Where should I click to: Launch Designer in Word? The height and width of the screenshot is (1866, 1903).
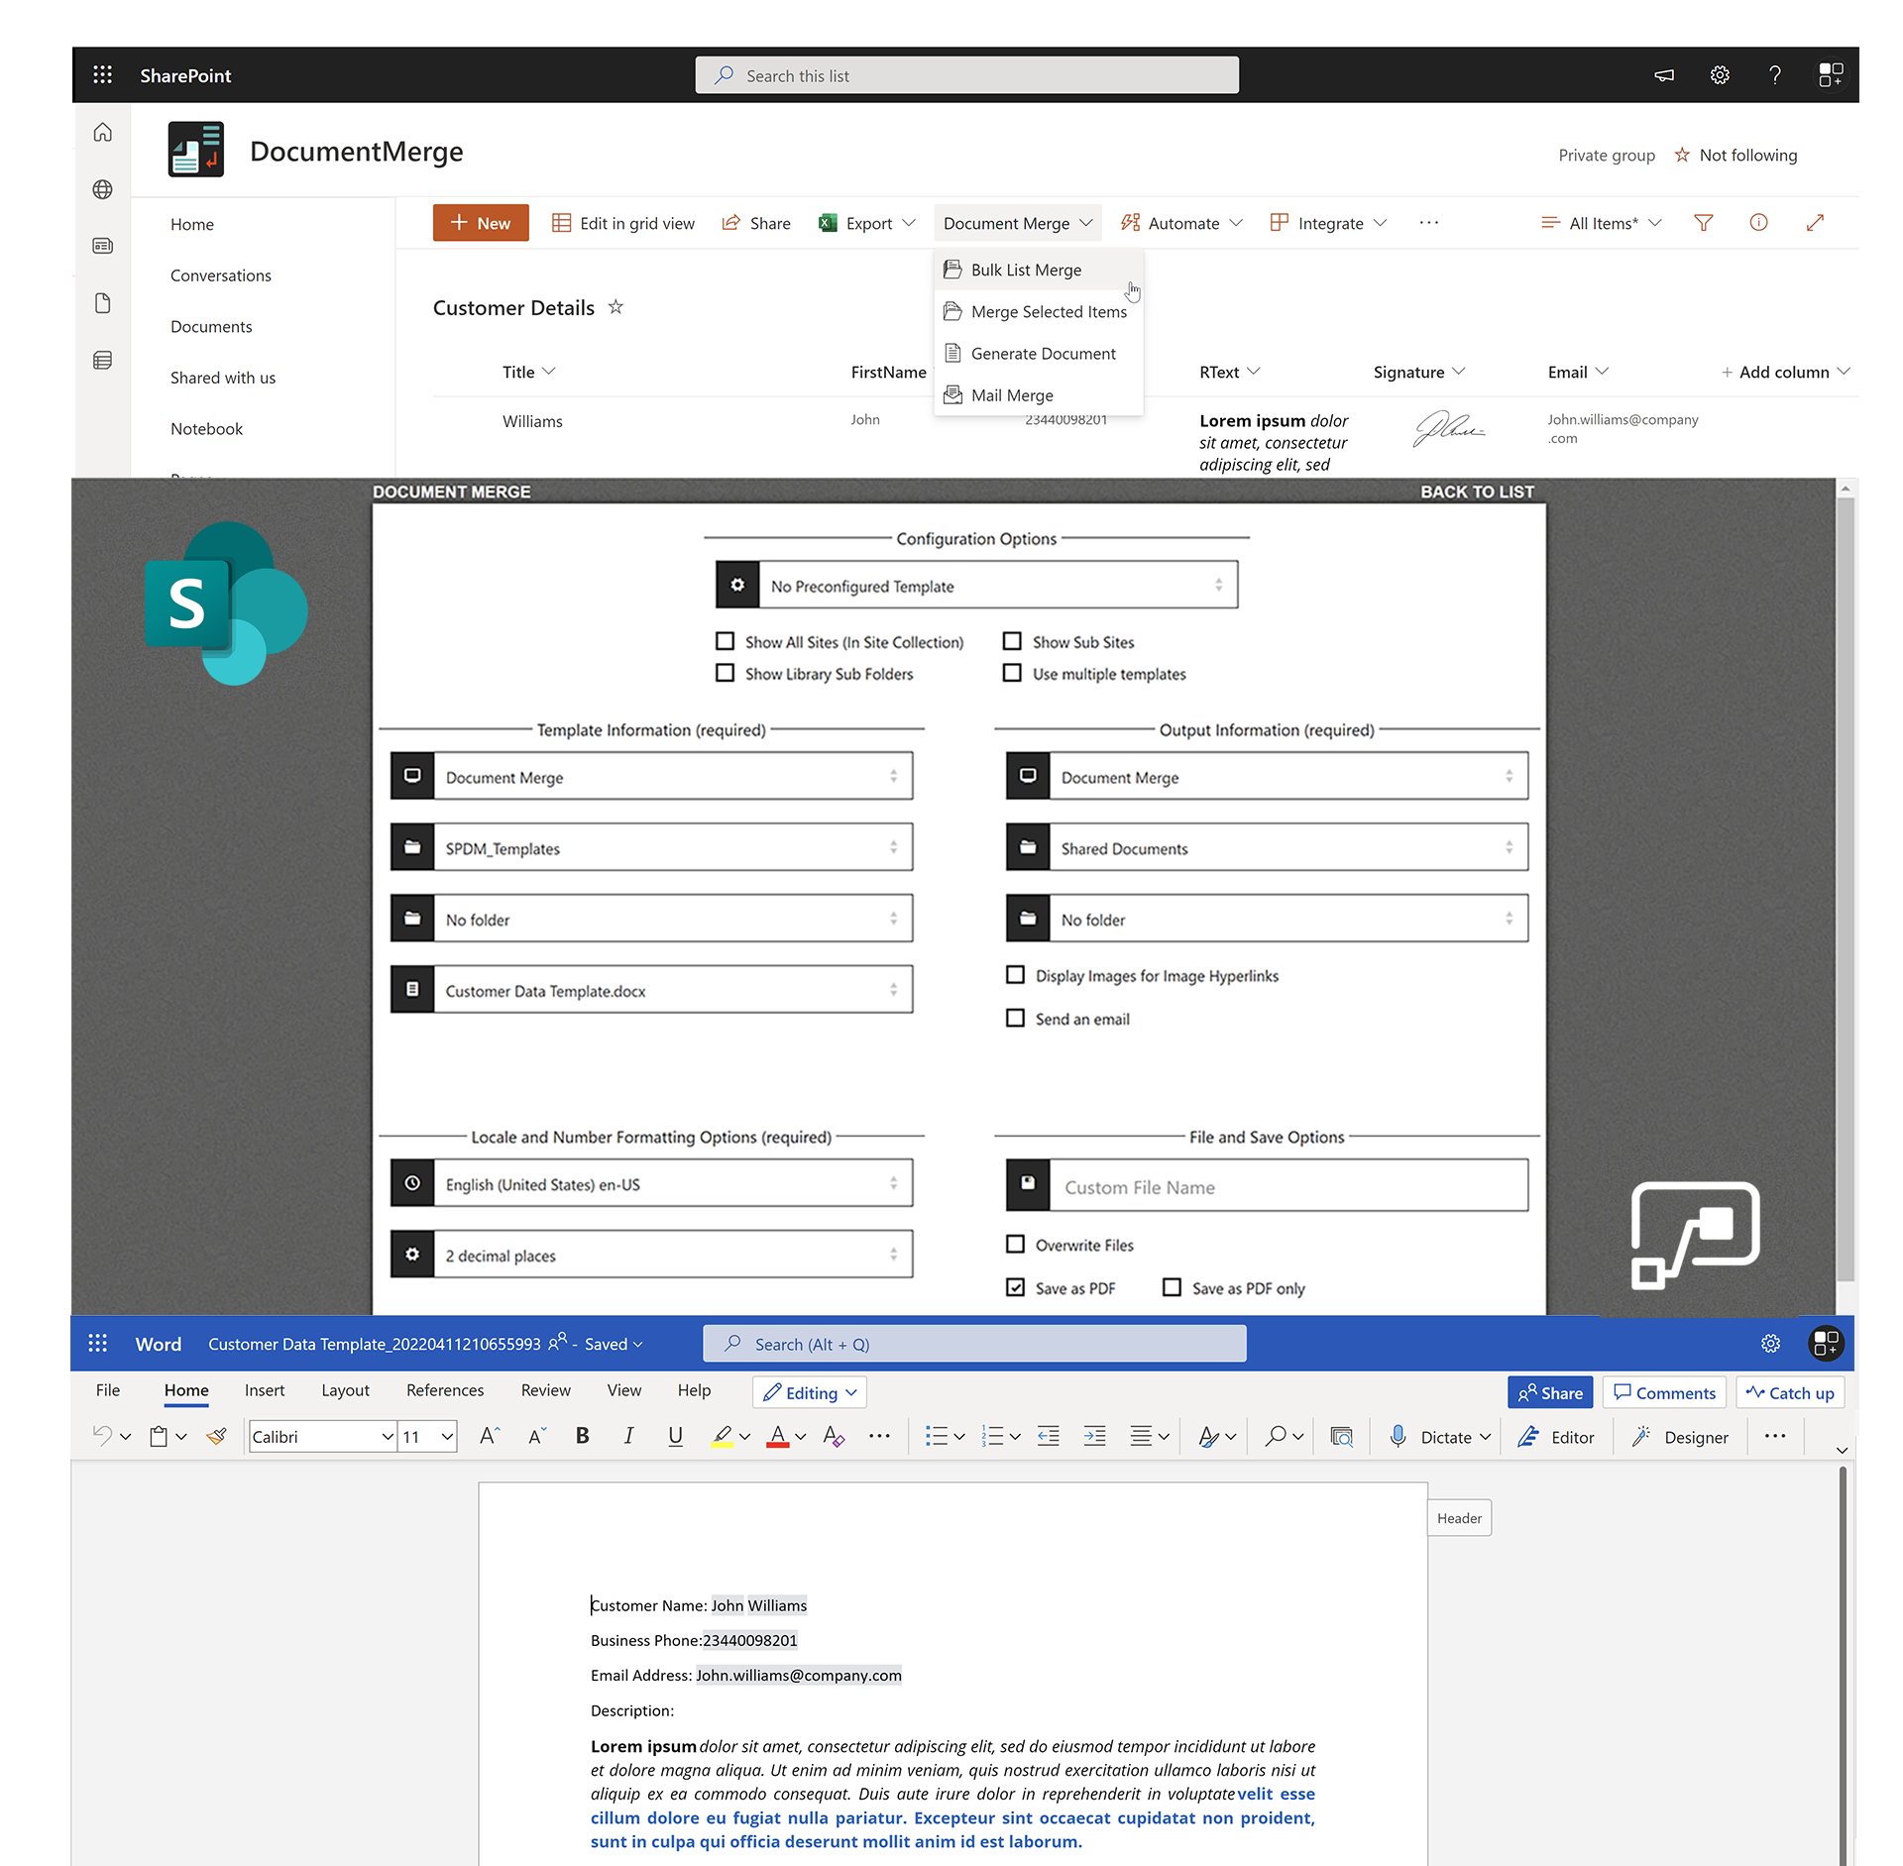tap(1681, 1436)
